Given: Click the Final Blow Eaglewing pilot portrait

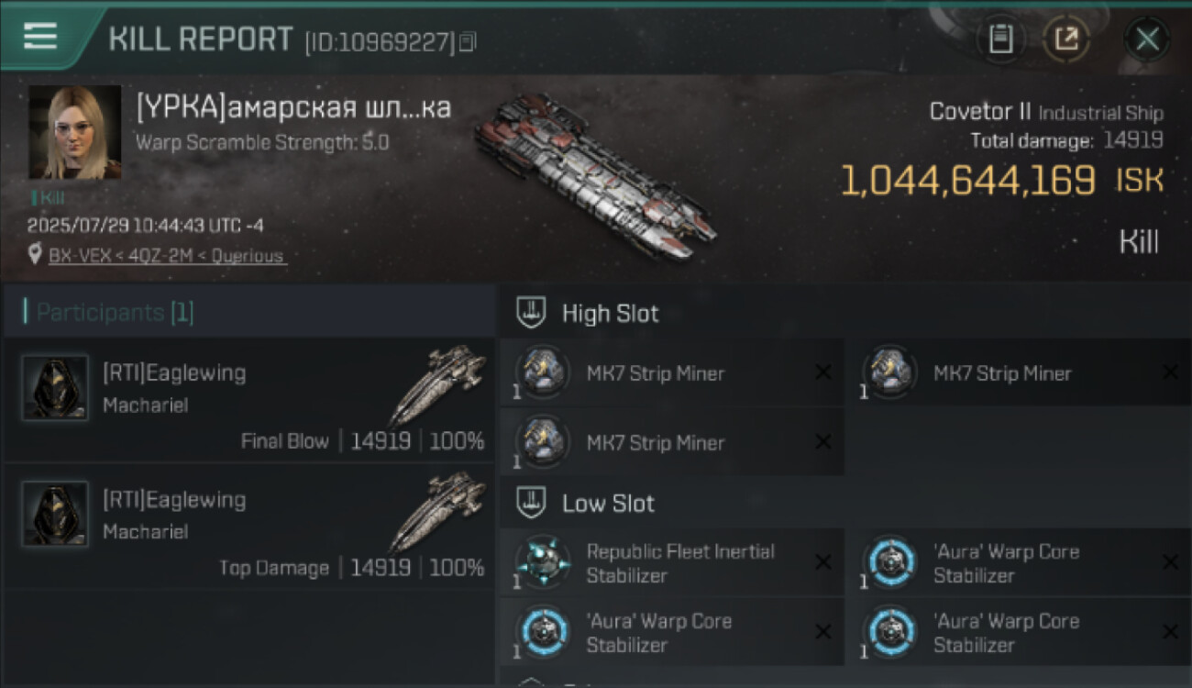Looking at the screenshot, I should pyautogui.click(x=55, y=388).
